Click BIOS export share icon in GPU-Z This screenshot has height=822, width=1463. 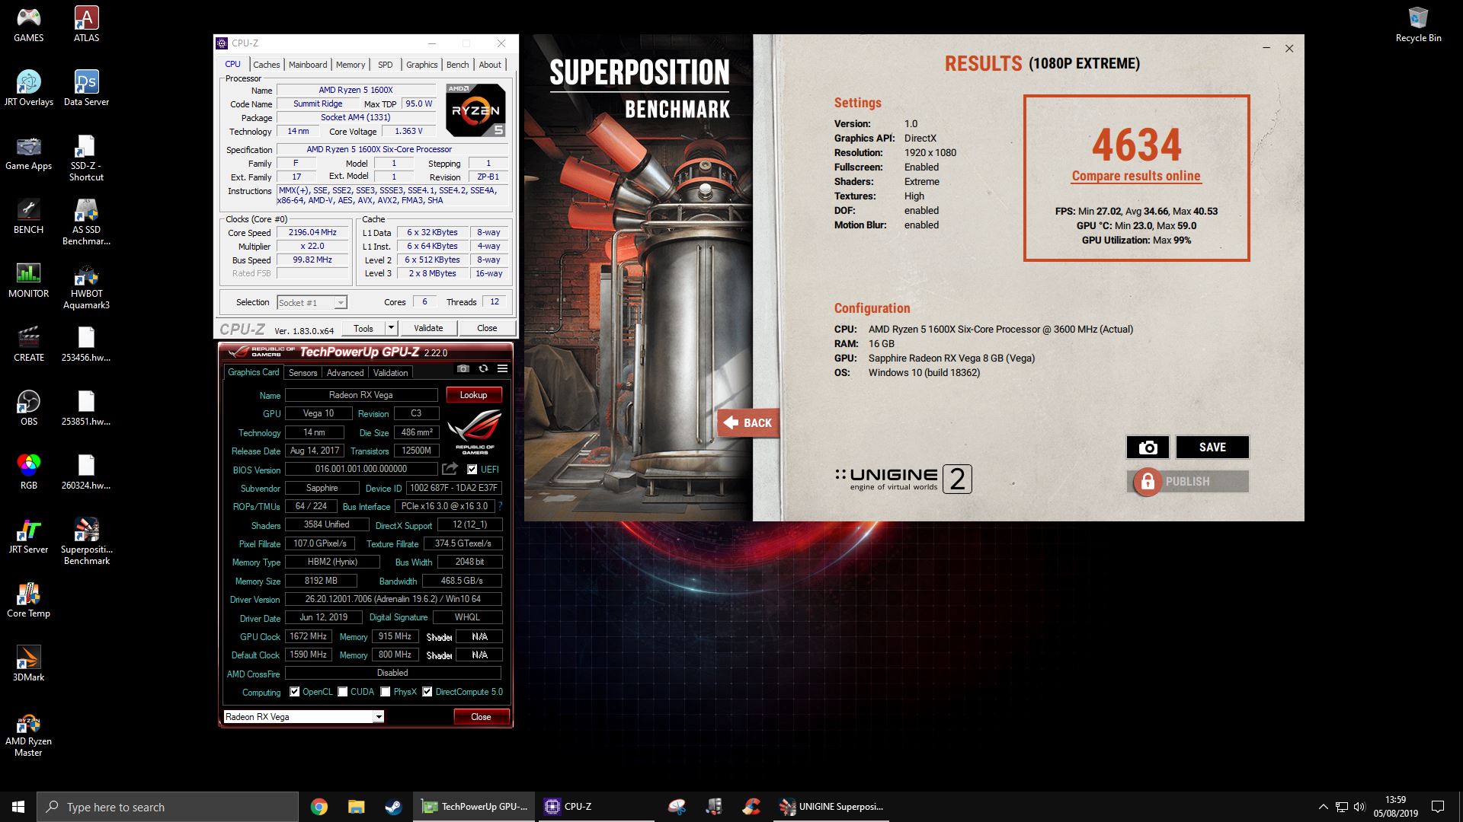point(450,469)
